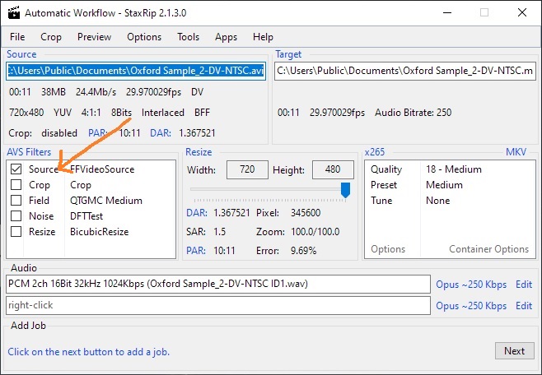The width and height of the screenshot is (542, 375).
Task: Click the resize slider handle
Action: point(345,190)
